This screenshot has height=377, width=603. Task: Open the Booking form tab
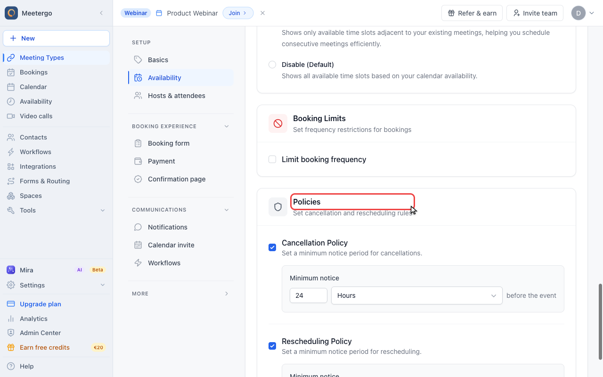point(181,143)
